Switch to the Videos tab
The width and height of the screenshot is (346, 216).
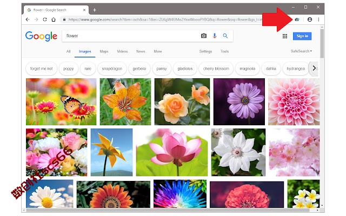tap(122, 51)
